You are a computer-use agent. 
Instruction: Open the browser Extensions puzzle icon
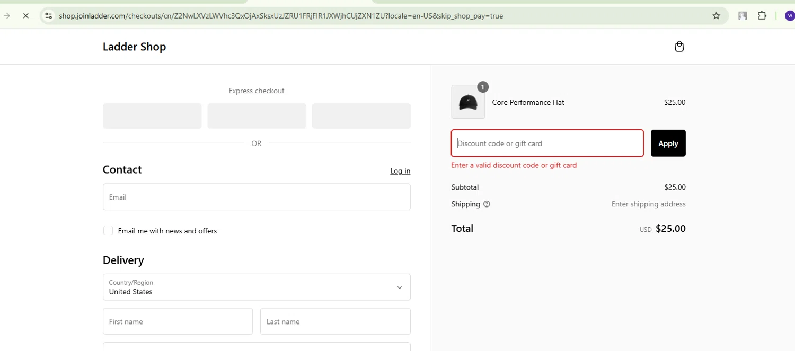[x=762, y=16]
